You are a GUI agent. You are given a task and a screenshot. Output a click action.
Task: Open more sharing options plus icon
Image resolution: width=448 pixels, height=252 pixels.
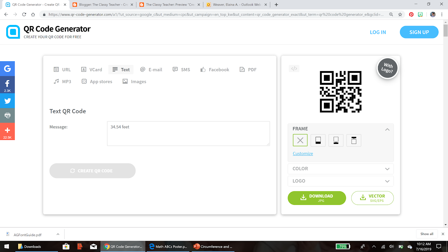tap(7, 132)
